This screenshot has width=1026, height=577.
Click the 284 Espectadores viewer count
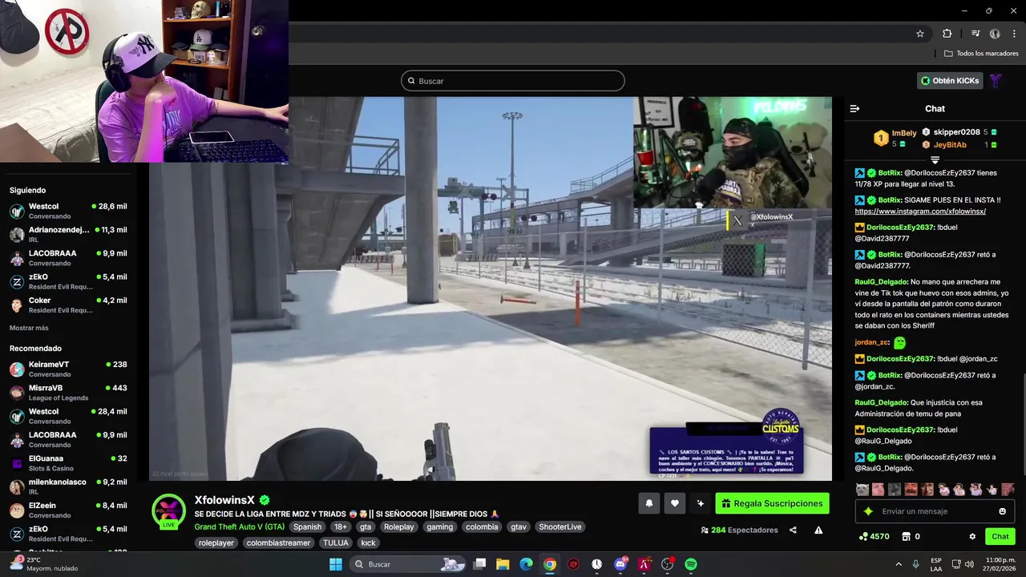(x=739, y=530)
